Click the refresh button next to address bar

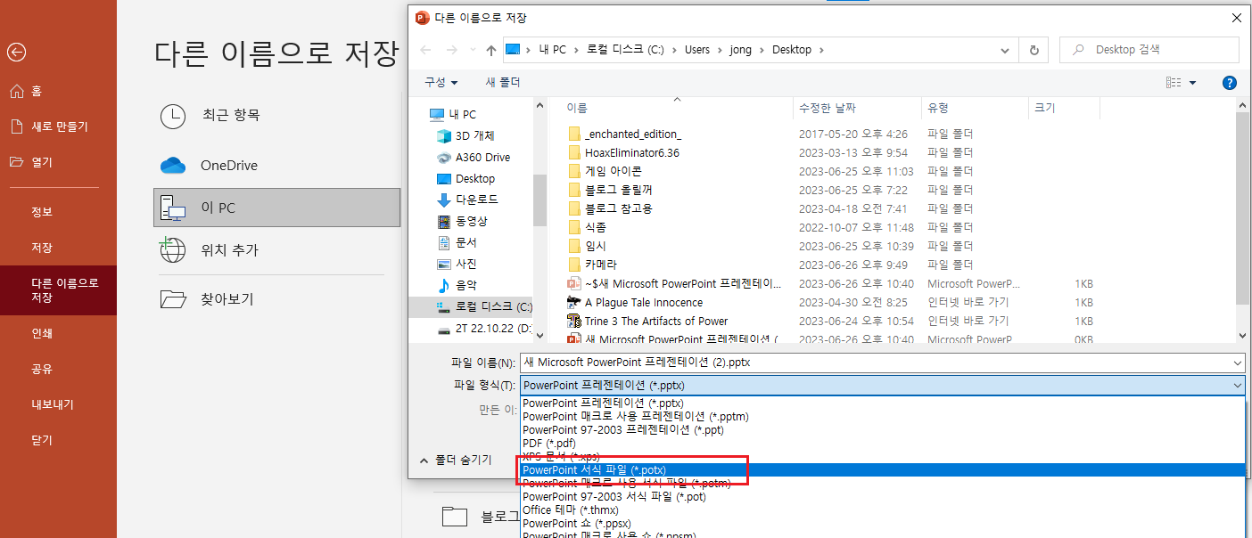click(x=1034, y=50)
